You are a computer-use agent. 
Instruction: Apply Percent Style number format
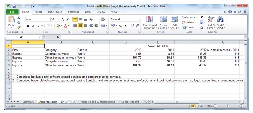coord(120,26)
